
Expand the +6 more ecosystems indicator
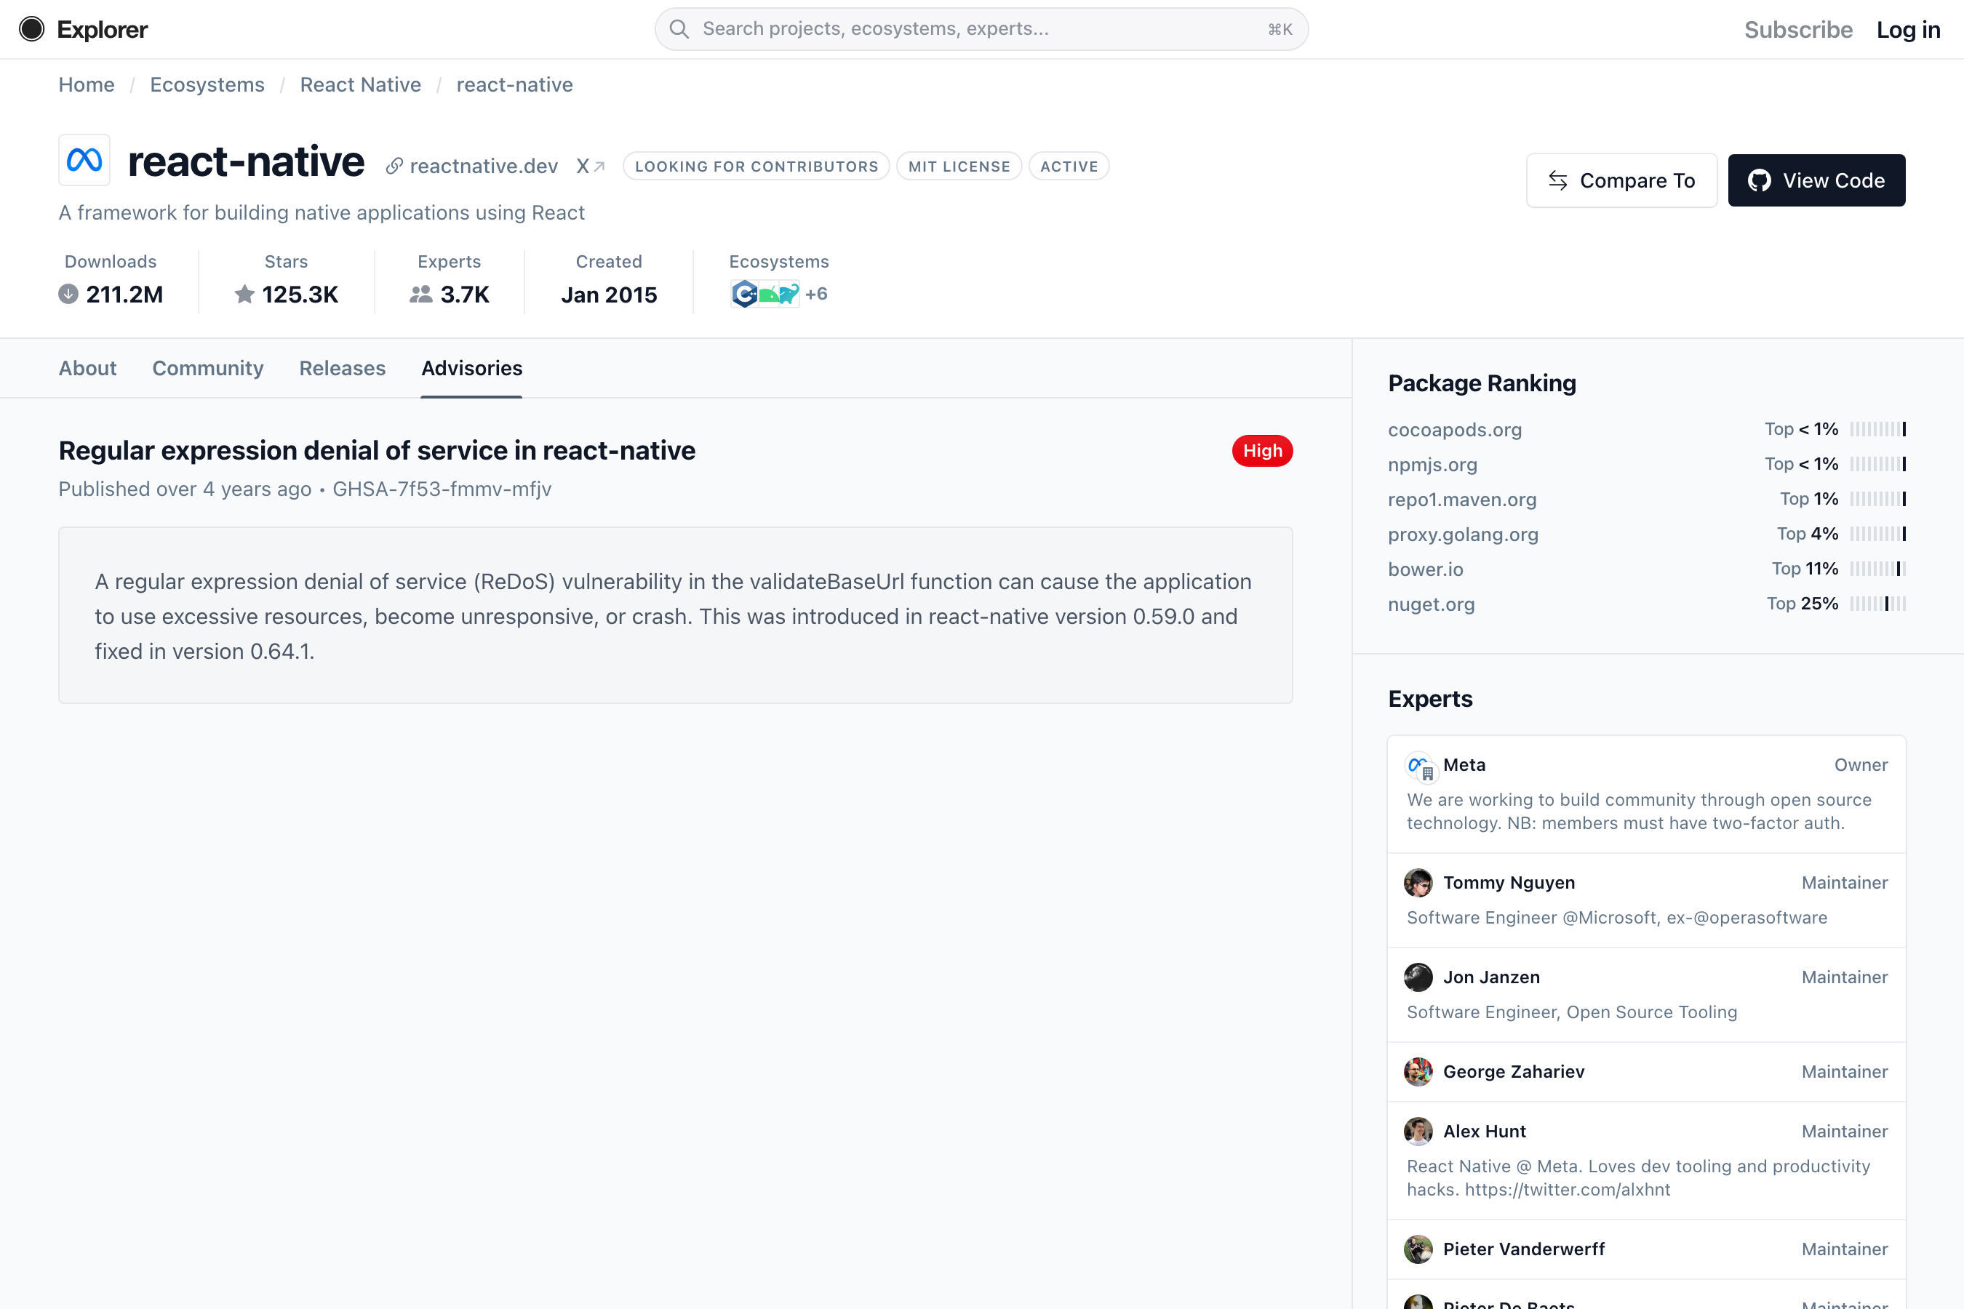(x=817, y=294)
